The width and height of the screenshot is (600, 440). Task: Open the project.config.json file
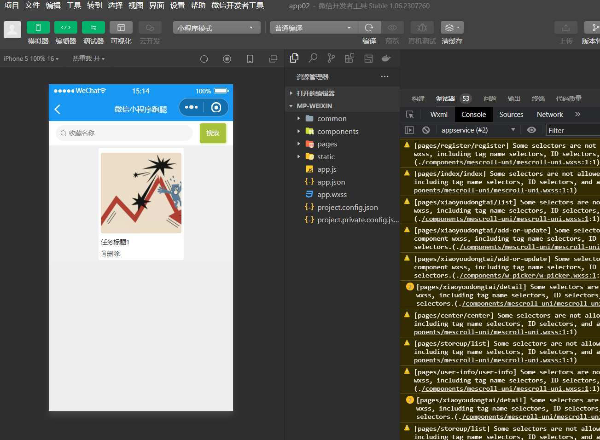click(x=342, y=207)
